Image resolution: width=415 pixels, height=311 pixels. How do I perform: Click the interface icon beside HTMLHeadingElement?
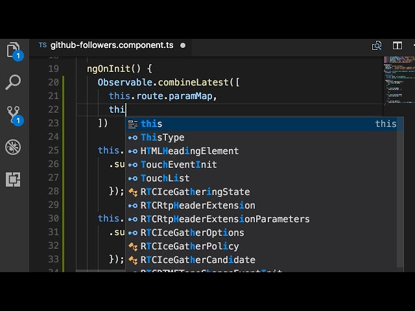pos(133,151)
